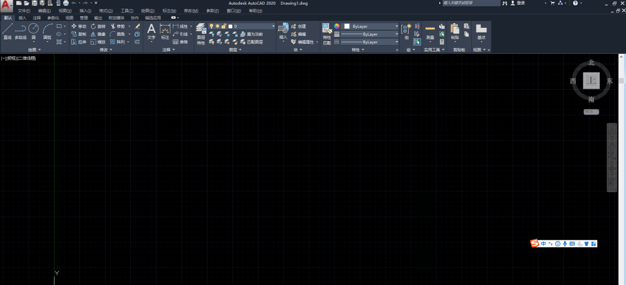The image size is (626, 285).
Task: Toggle Sogou input 中 Chinese/English mode
Action: tap(543, 244)
